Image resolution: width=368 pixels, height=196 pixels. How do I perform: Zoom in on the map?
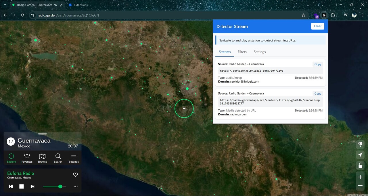pos(360,177)
